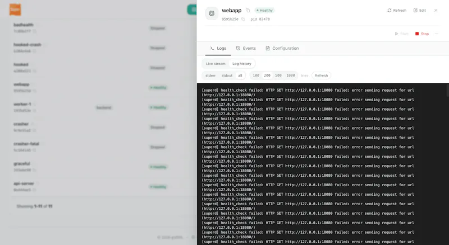The height and width of the screenshot is (245, 449).
Task: Copy the process ID 9595b25d
Action: tap(243, 19)
